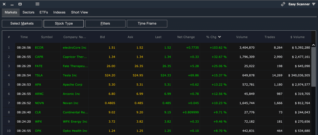Sort by the Volume column header

pos(242,37)
